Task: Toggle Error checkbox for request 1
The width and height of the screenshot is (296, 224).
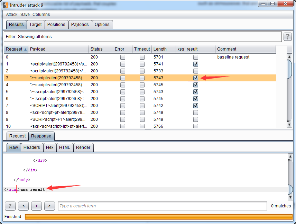Action: (122, 64)
